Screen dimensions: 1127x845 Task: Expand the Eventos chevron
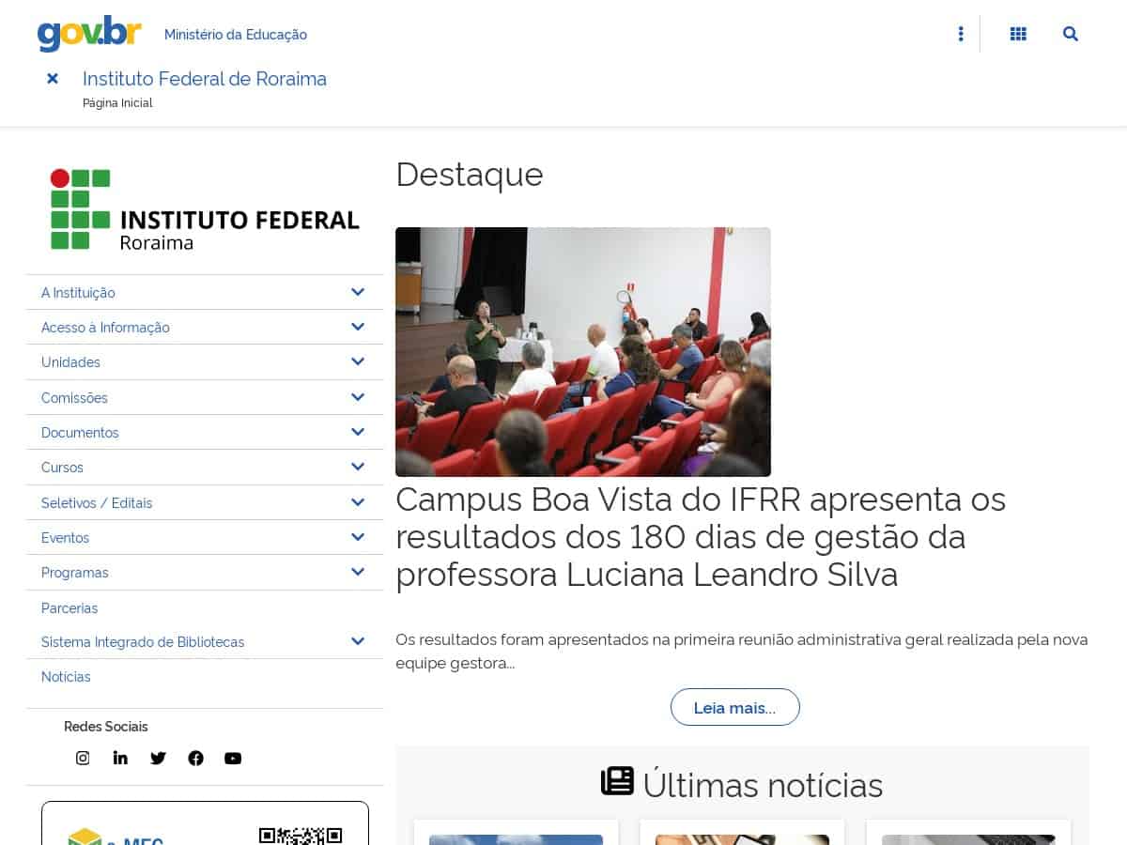(x=358, y=537)
